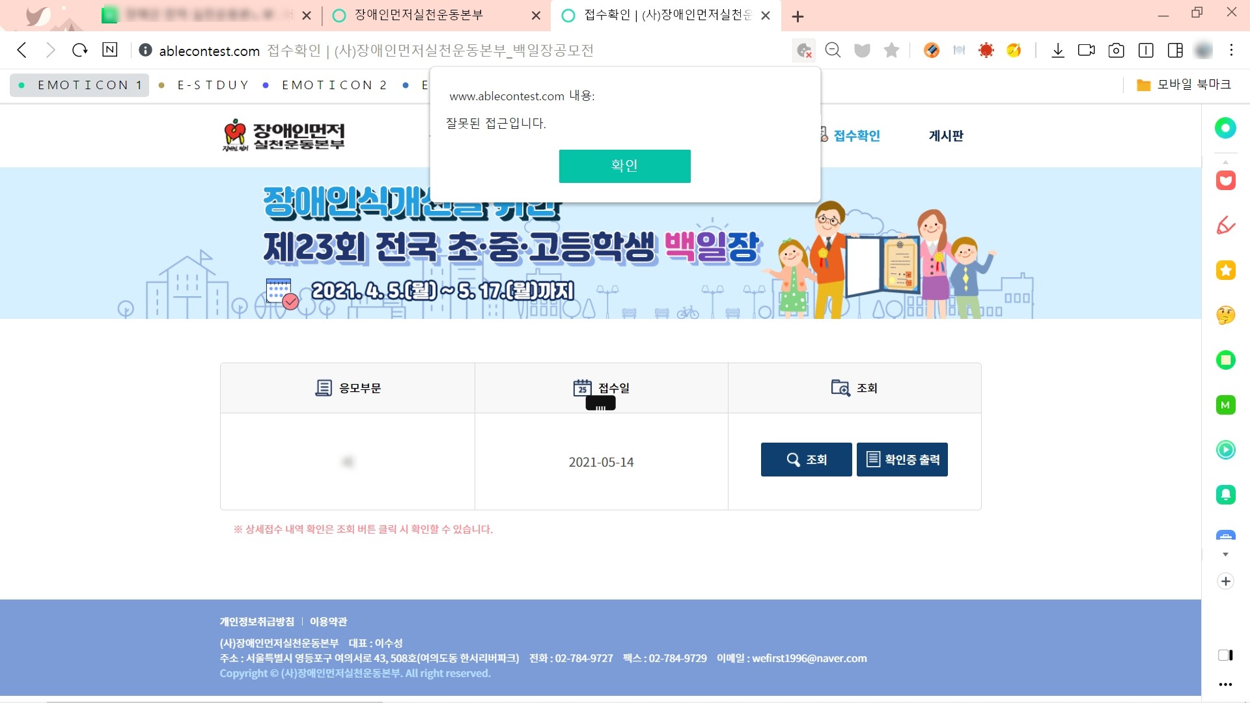Open the thinking emoji sidebar icon
This screenshot has height=703, width=1250.
[x=1225, y=315]
